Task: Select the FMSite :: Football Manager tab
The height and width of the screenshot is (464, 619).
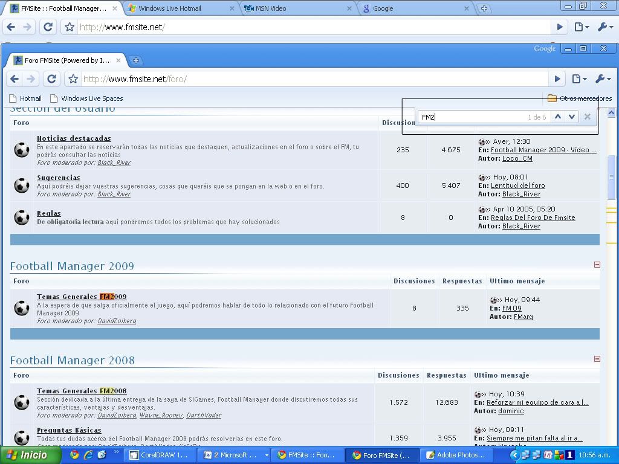Action: [x=63, y=8]
